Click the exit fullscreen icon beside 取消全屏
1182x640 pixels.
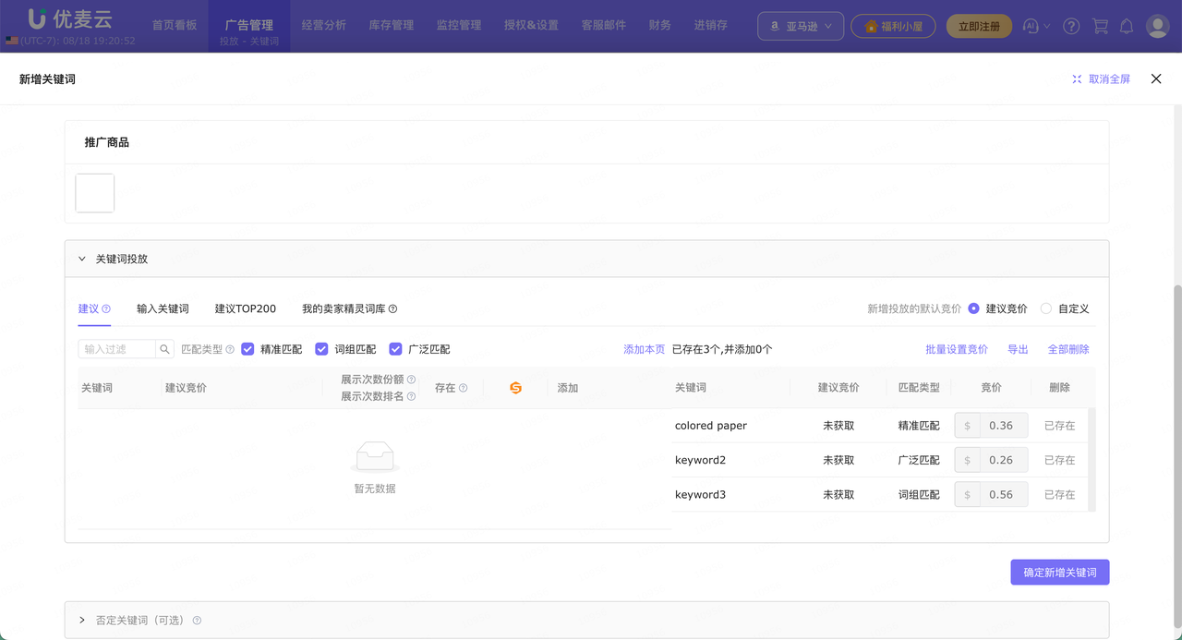point(1077,79)
